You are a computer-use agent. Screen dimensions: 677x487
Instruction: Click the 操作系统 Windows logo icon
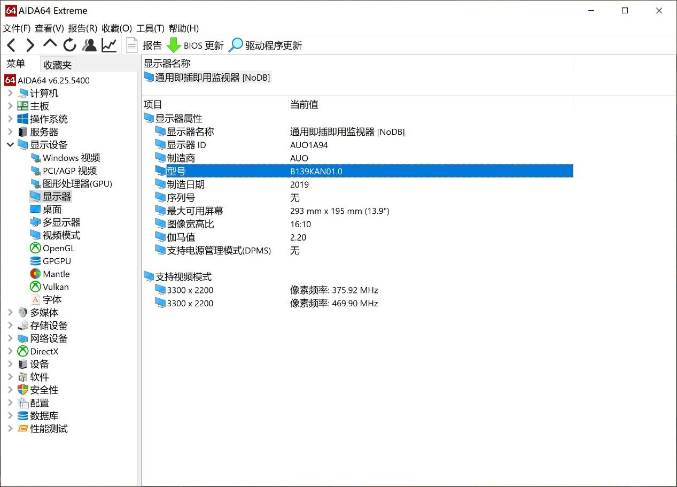pos(22,119)
